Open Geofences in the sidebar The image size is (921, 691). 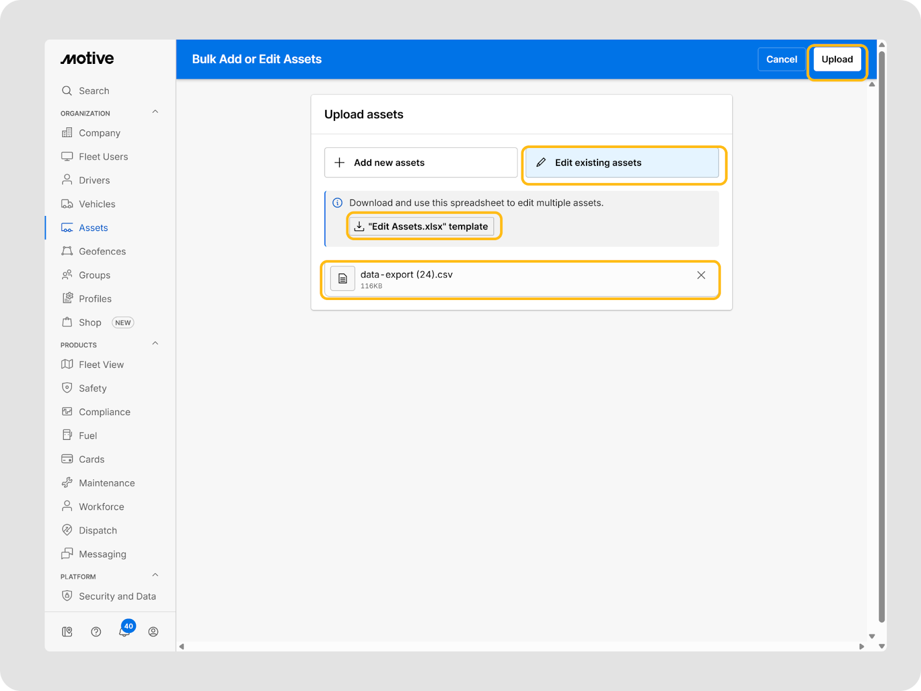pos(102,252)
